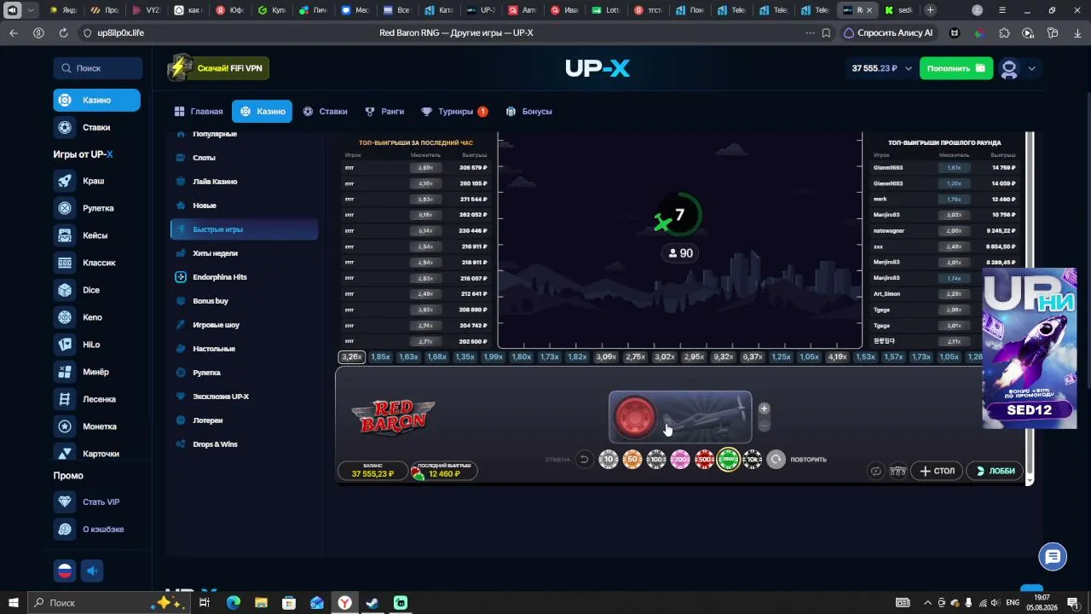
Task: Select Лотереи category
Action: [244, 420]
